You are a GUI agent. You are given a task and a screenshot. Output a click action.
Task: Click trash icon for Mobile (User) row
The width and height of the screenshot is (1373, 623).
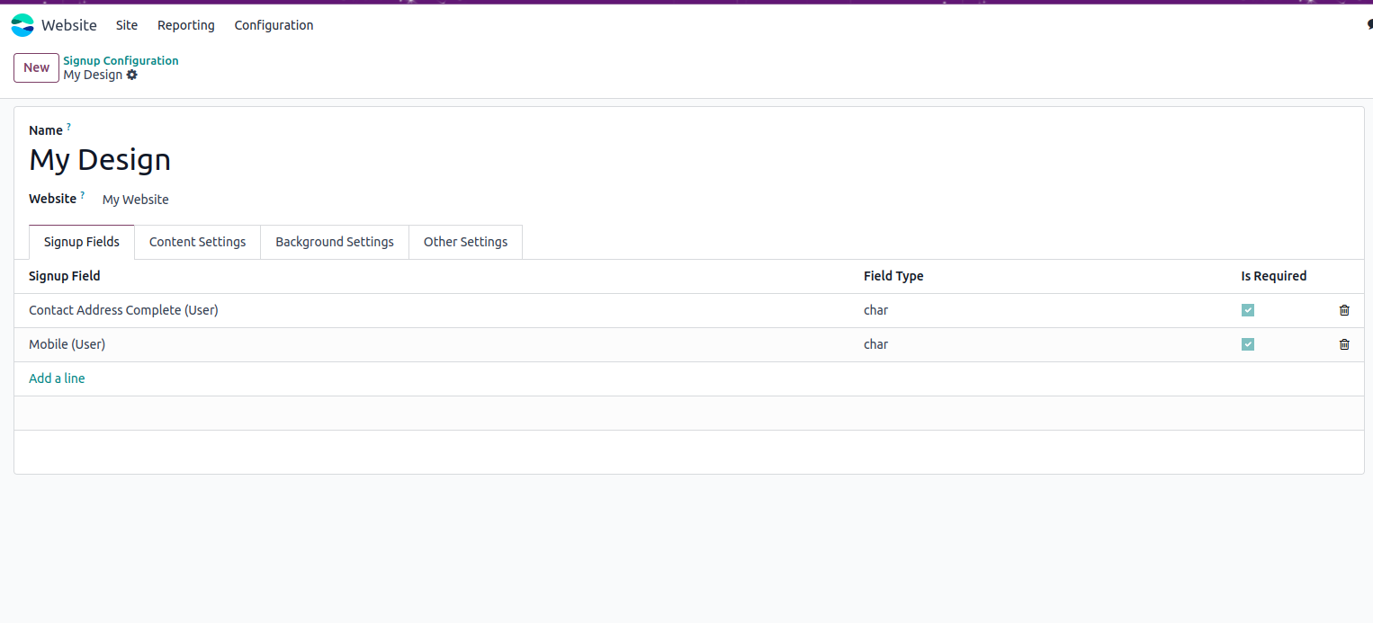(1344, 344)
